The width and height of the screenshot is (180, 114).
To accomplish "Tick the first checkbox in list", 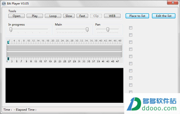I will click(130, 28).
